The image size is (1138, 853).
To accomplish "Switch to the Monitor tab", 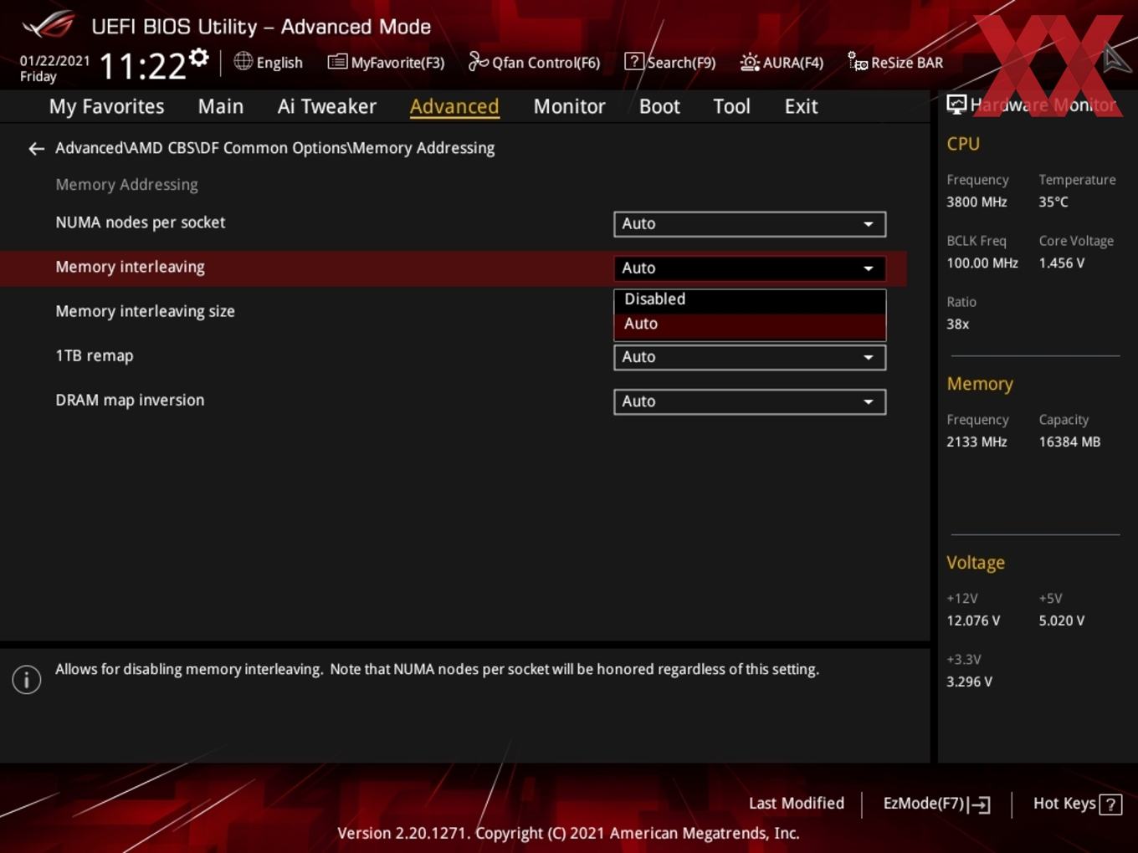I will 569,106.
